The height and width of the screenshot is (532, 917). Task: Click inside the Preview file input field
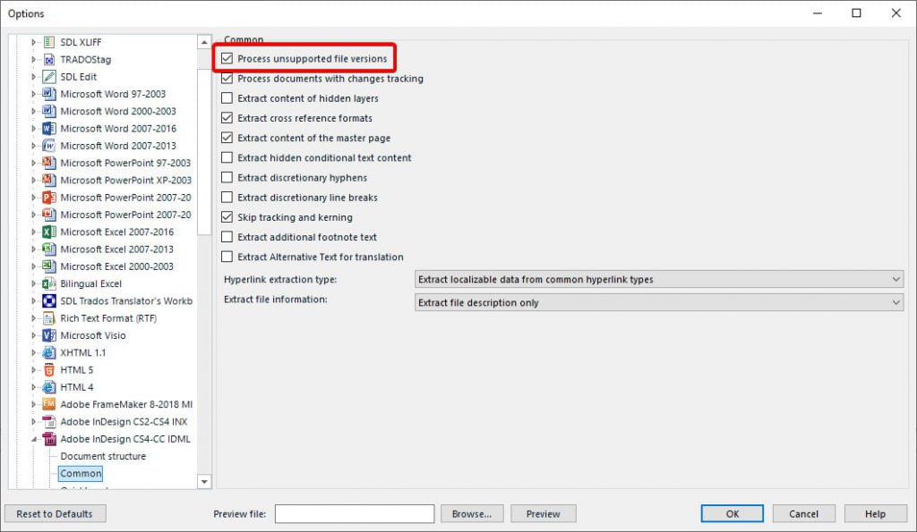pos(354,513)
